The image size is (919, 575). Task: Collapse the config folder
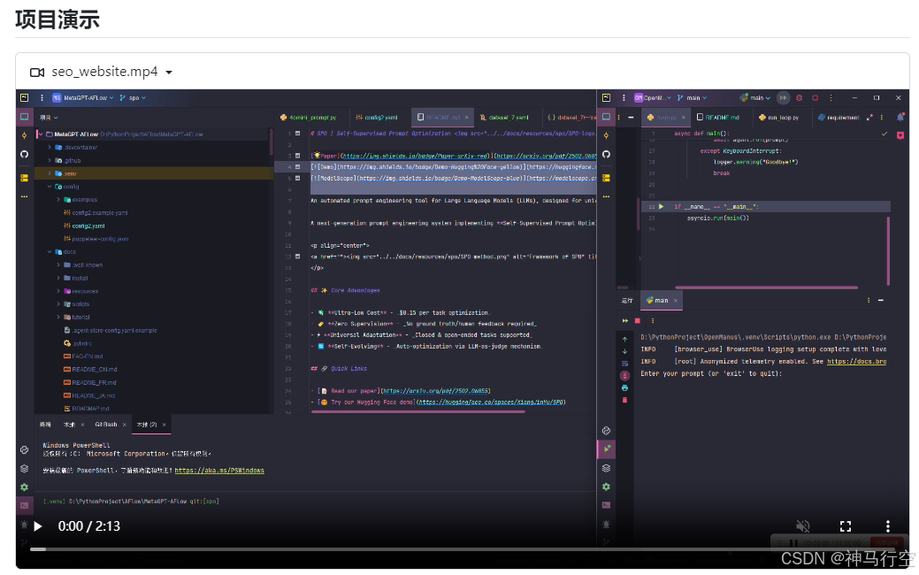(x=50, y=187)
